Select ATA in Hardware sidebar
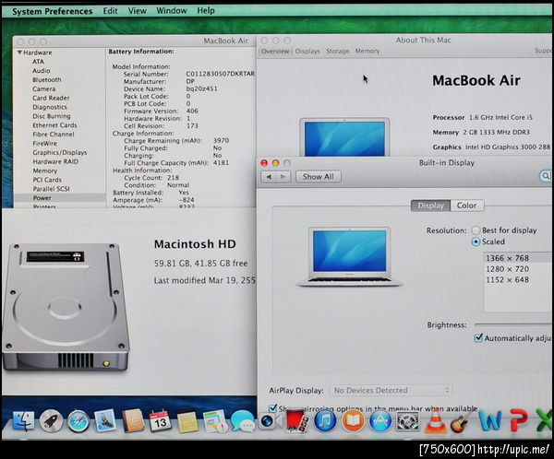554x459 pixels. pyautogui.click(x=38, y=62)
